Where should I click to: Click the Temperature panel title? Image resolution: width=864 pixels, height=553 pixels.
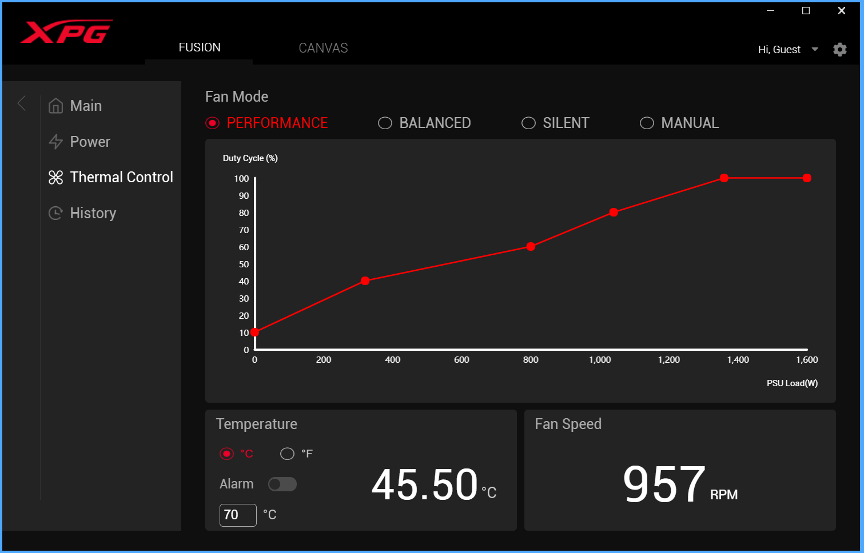pos(256,424)
